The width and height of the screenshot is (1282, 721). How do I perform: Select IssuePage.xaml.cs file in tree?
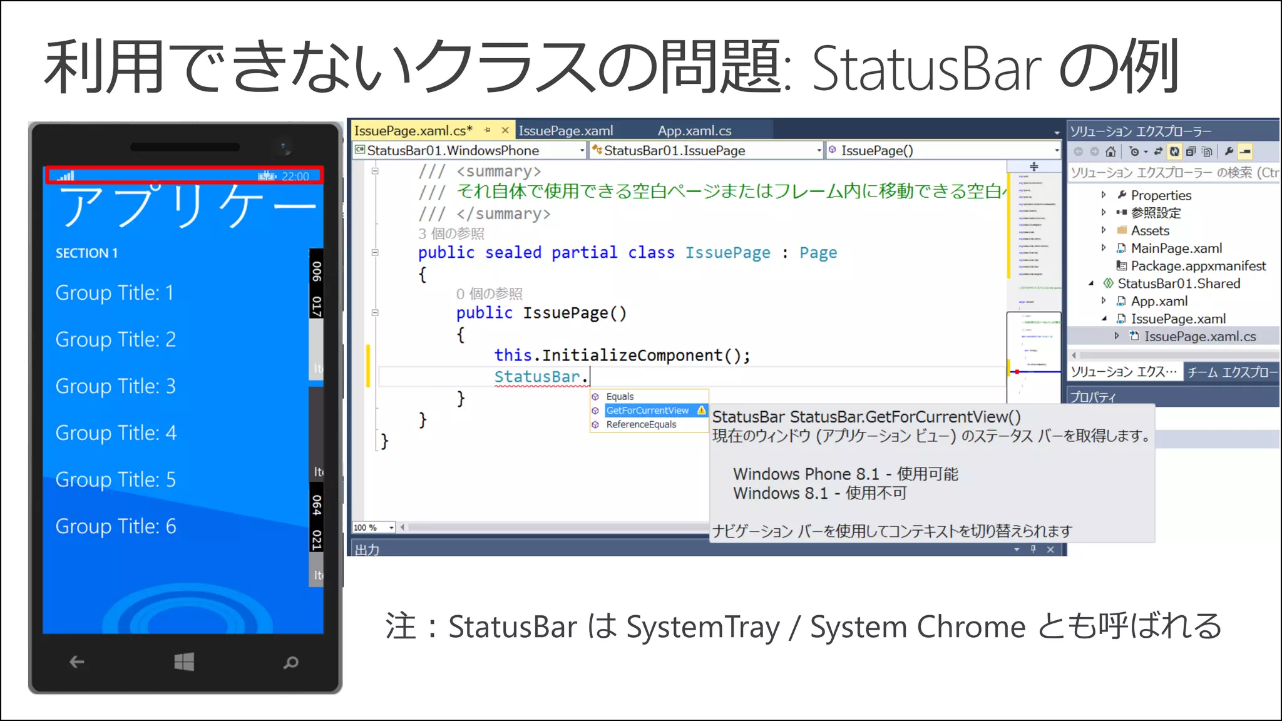[x=1200, y=336]
